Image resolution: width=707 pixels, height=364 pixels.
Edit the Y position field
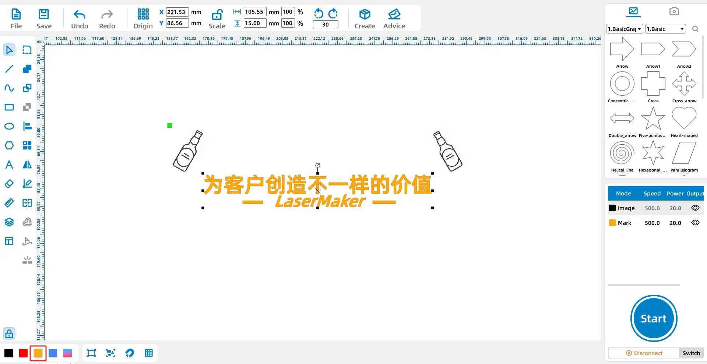[177, 23]
